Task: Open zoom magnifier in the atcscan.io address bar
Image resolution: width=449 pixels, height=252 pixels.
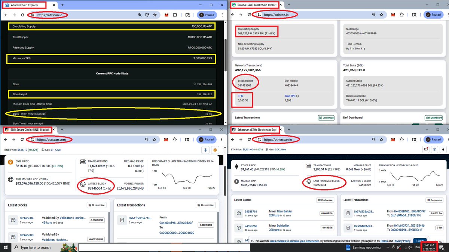Action: pos(140,15)
